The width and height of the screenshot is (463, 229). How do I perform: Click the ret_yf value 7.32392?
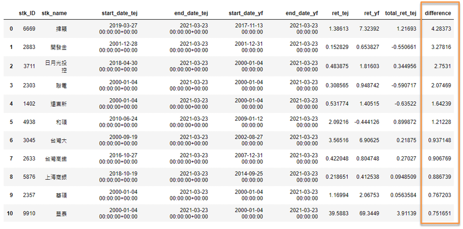click(x=368, y=29)
